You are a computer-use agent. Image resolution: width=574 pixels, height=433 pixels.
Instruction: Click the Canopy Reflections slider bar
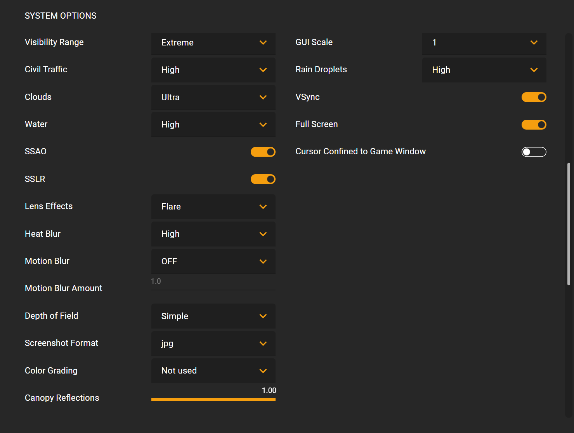tap(213, 399)
